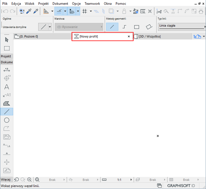Open the snap guides dropdown arrow
Image resolution: width=206 pixels, height=189 pixels.
point(65,11)
